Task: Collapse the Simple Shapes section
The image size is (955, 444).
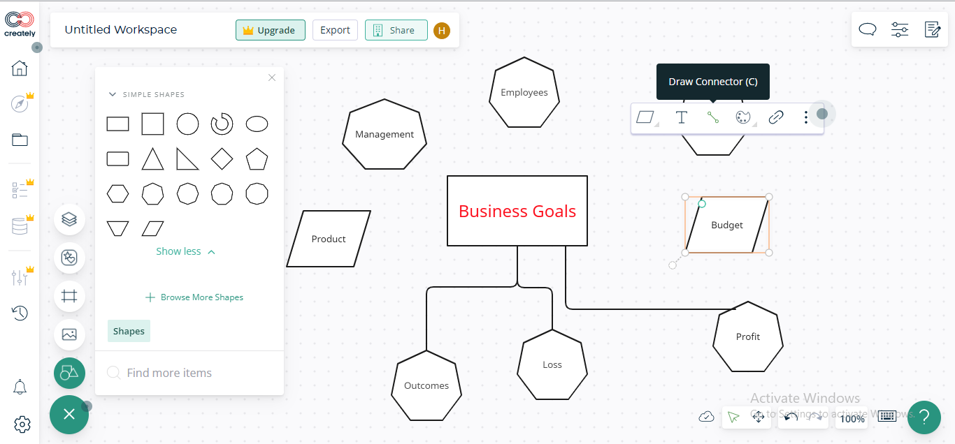Action: (x=112, y=94)
